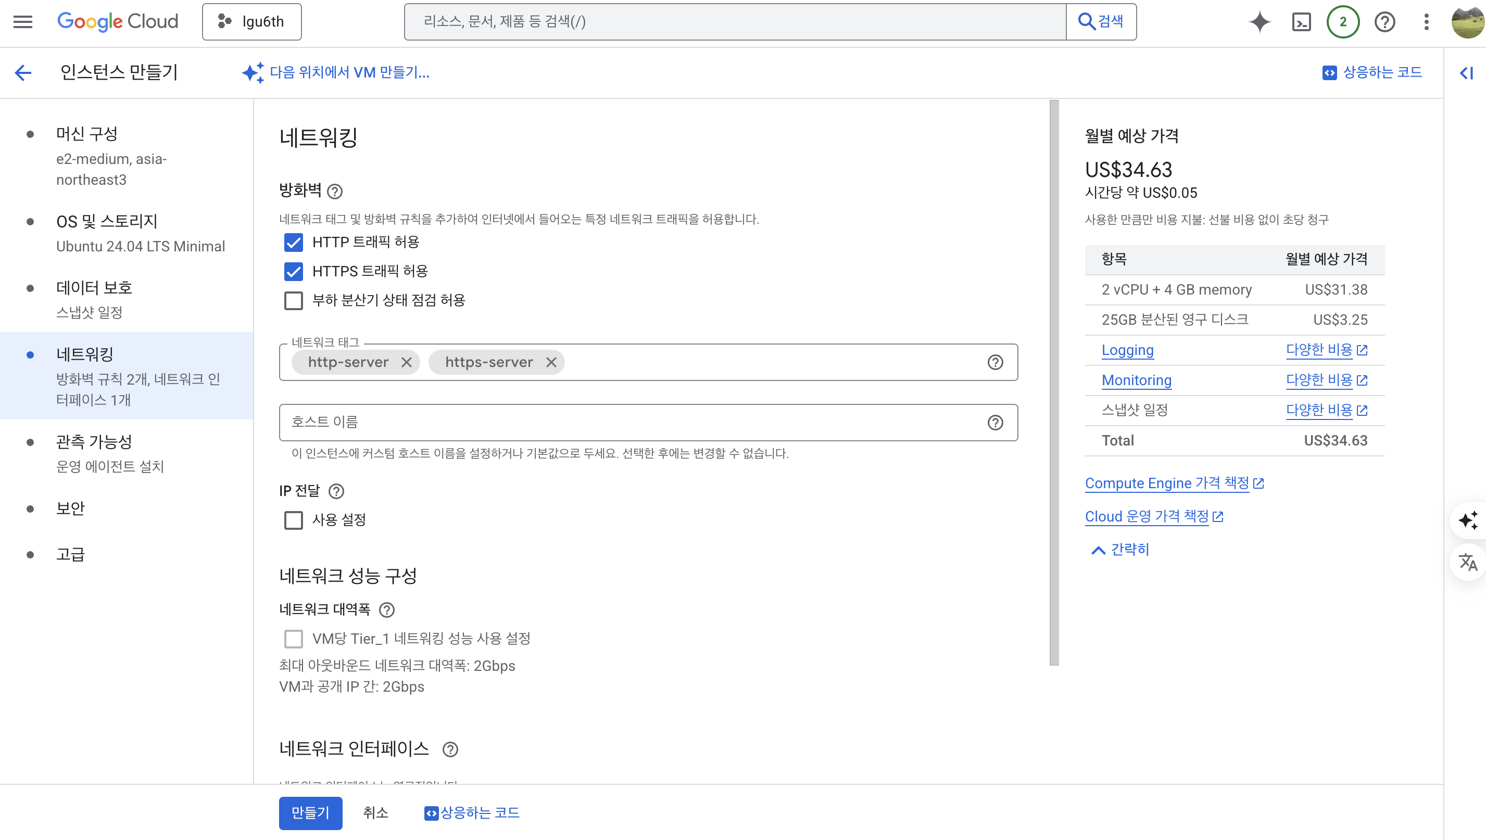The height and width of the screenshot is (840, 1486).
Task: Open 다양한 비용 link for Monitoring
Action: (1327, 380)
